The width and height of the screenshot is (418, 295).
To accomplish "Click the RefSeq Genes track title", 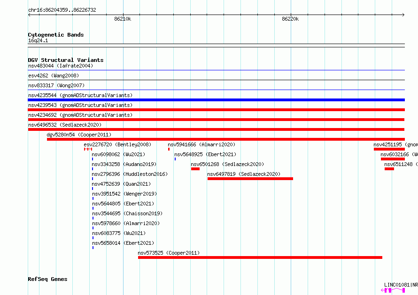I will tap(48, 280).
